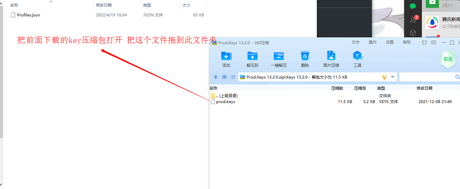Open the 图片压缩 image compression tool
Screen dimensions: 460x189
point(331,56)
